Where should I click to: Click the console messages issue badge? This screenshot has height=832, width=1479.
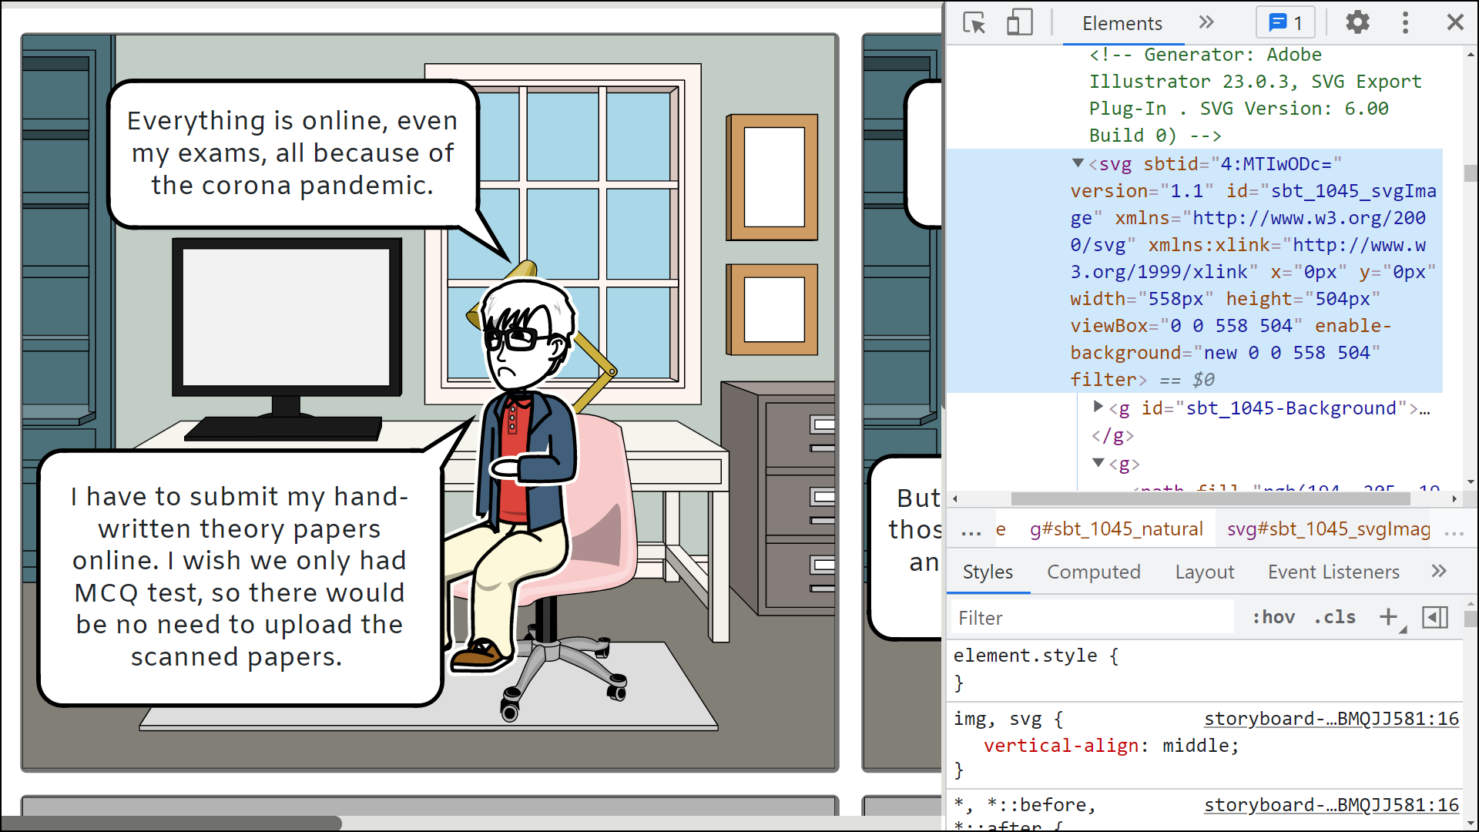[x=1285, y=23]
